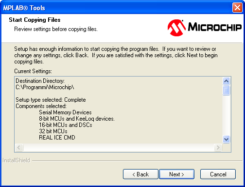Select the REAL ICE CMD line
Image resolution: width=245 pixels, height=187 pixels.
pos(57,138)
